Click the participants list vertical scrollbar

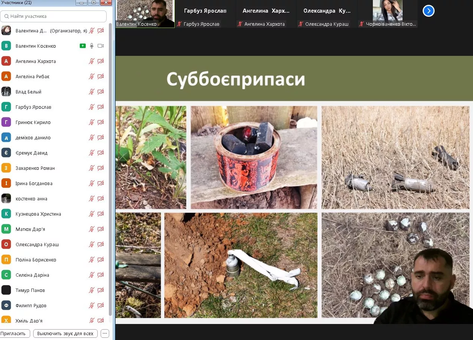click(110, 168)
